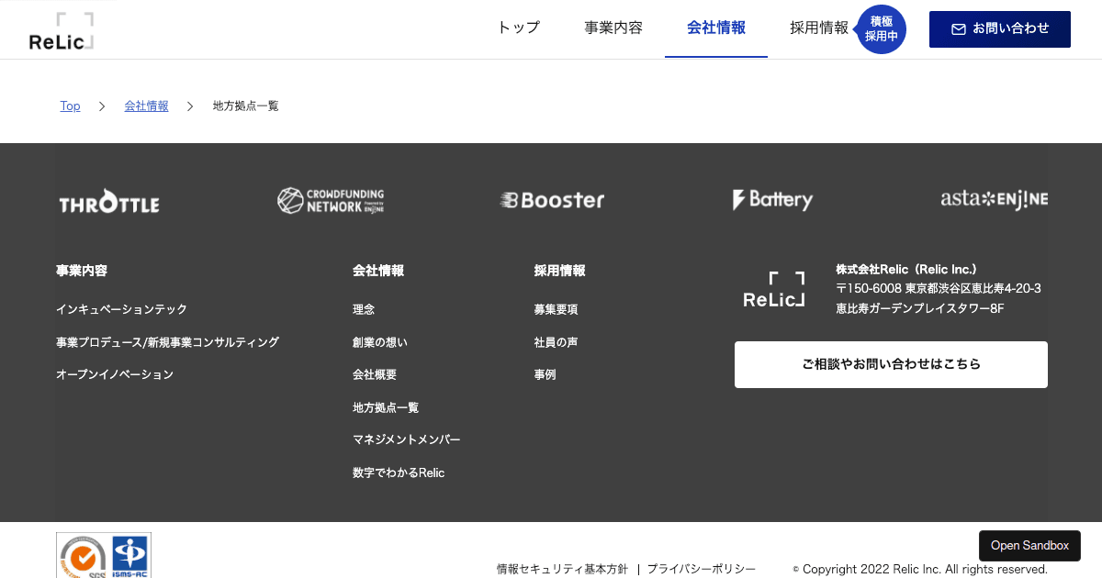Click the Battery logo
The height and width of the screenshot is (578, 1102).
point(772,200)
